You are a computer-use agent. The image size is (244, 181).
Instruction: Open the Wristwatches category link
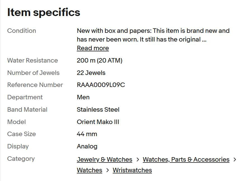pyautogui.click(x=132, y=170)
